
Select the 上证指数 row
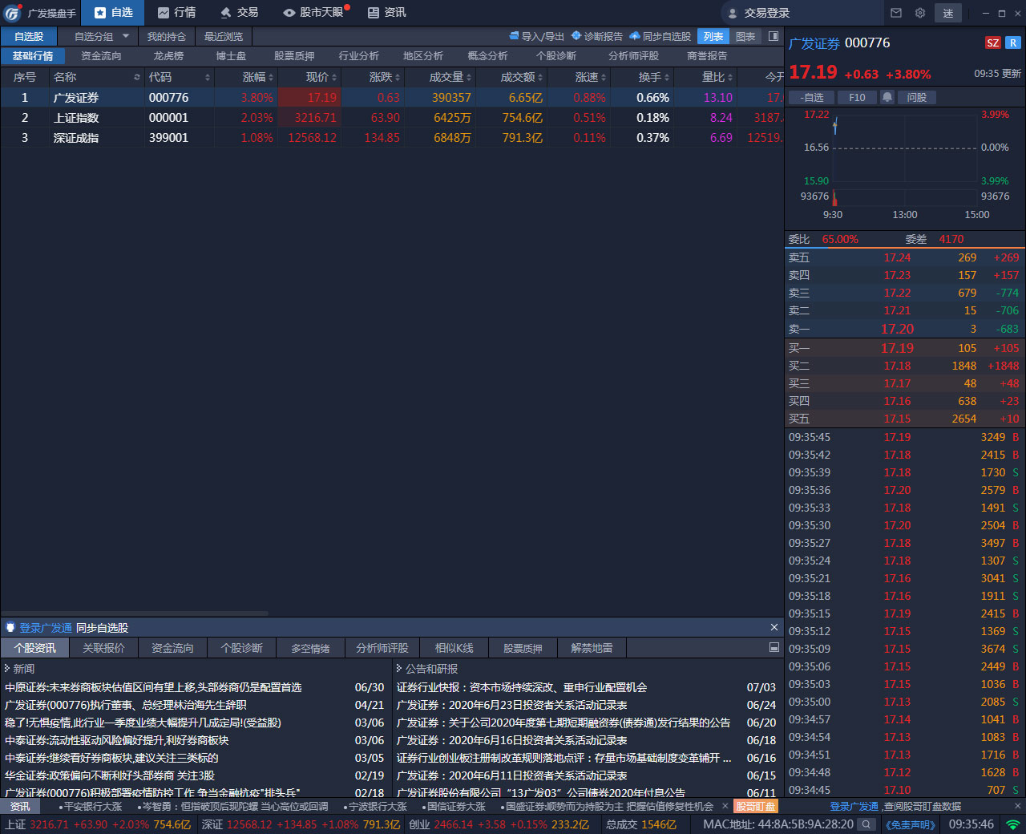coord(391,118)
